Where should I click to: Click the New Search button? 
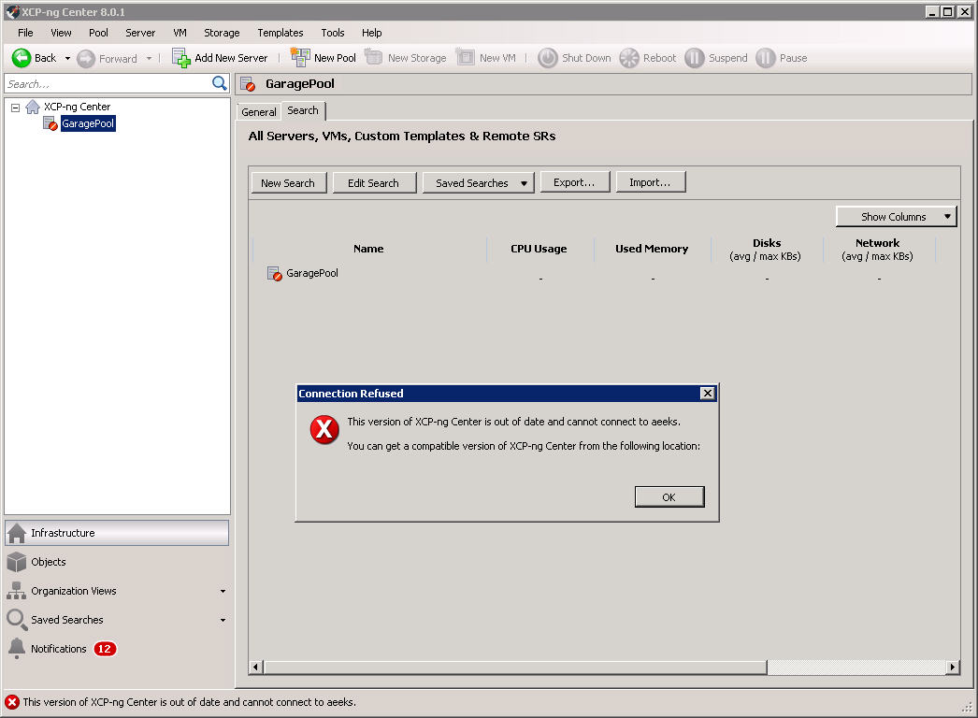click(x=288, y=183)
